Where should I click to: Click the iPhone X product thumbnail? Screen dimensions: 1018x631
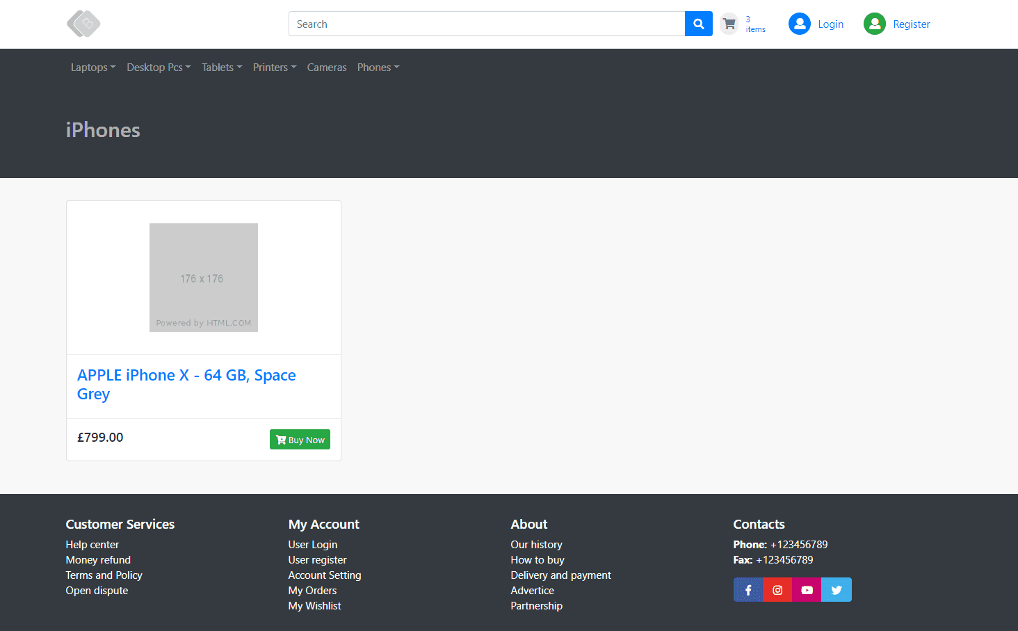[204, 278]
